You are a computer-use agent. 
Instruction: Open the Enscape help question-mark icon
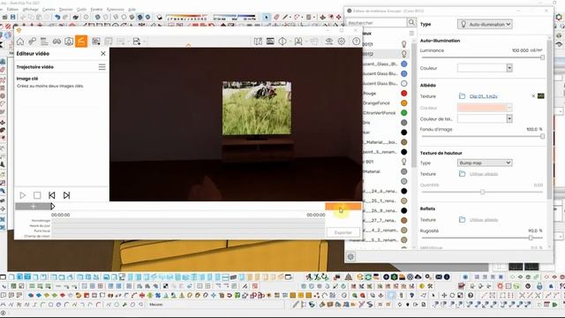click(x=356, y=42)
